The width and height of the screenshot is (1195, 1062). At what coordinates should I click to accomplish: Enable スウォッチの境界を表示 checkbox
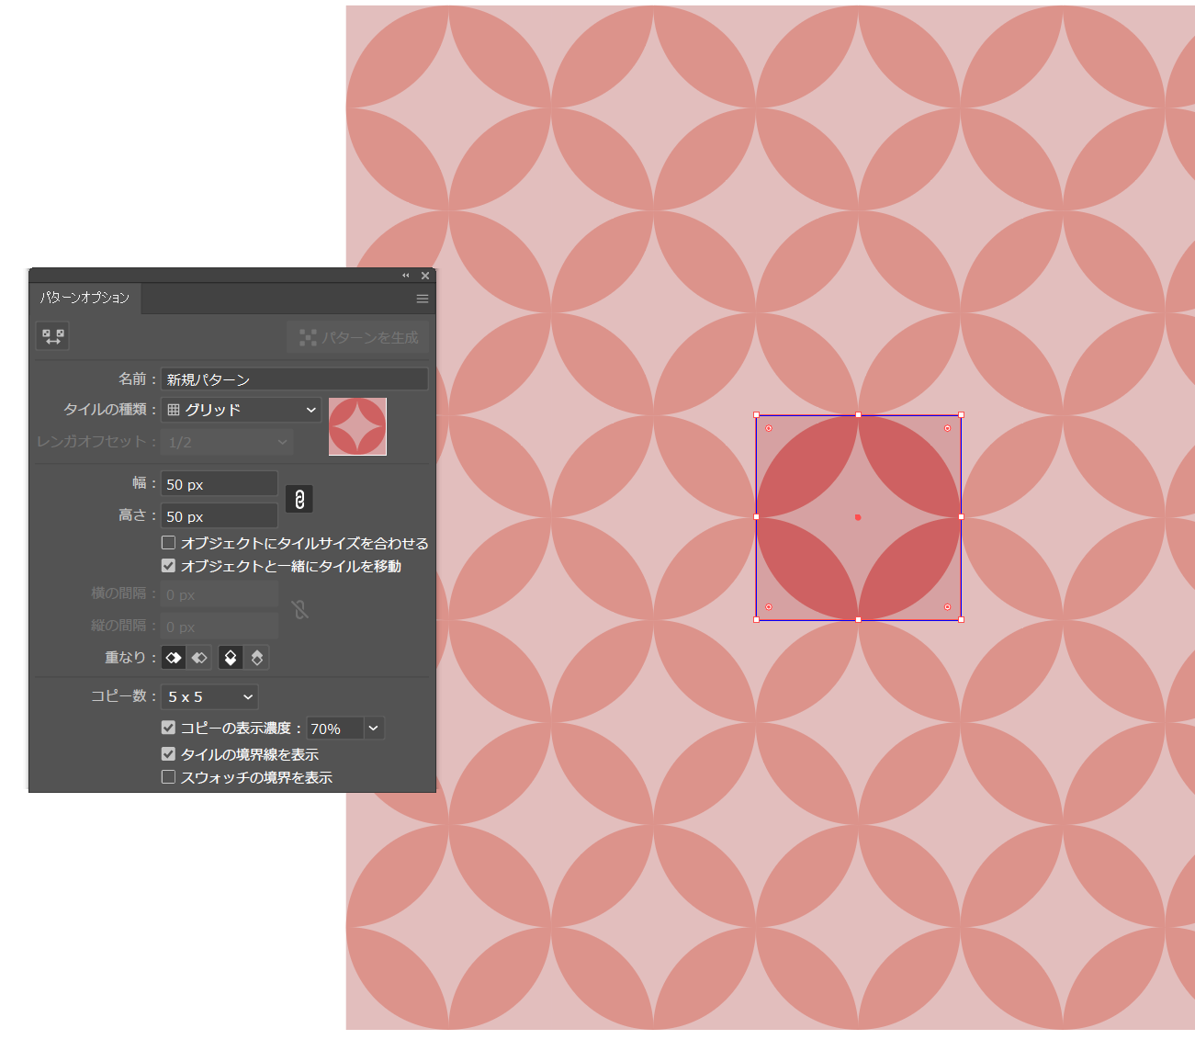click(x=168, y=777)
